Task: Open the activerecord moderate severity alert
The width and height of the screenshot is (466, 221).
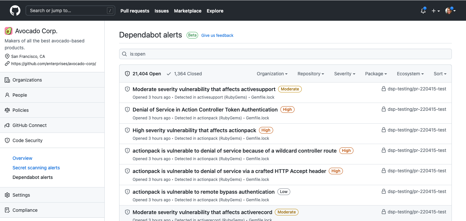Action: pos(202,212)
